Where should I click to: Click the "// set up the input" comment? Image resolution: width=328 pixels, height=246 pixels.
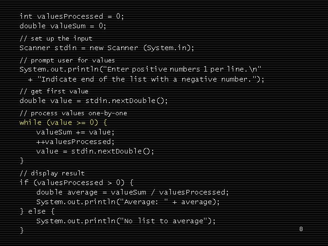coord(56,39)
